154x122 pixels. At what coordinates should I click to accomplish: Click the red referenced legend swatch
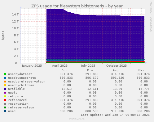point(5,100)
